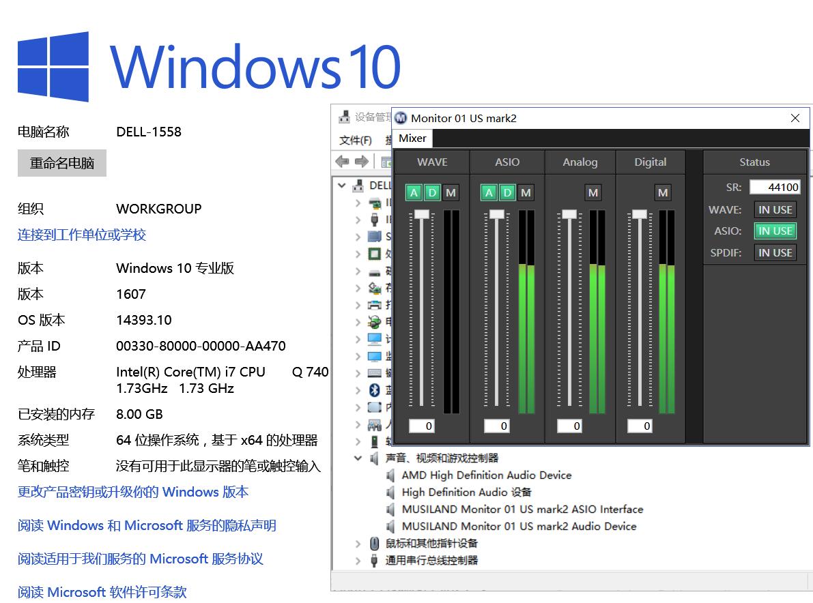Click the Universal Serial Bus controllers icon

(x=374, y=561)
